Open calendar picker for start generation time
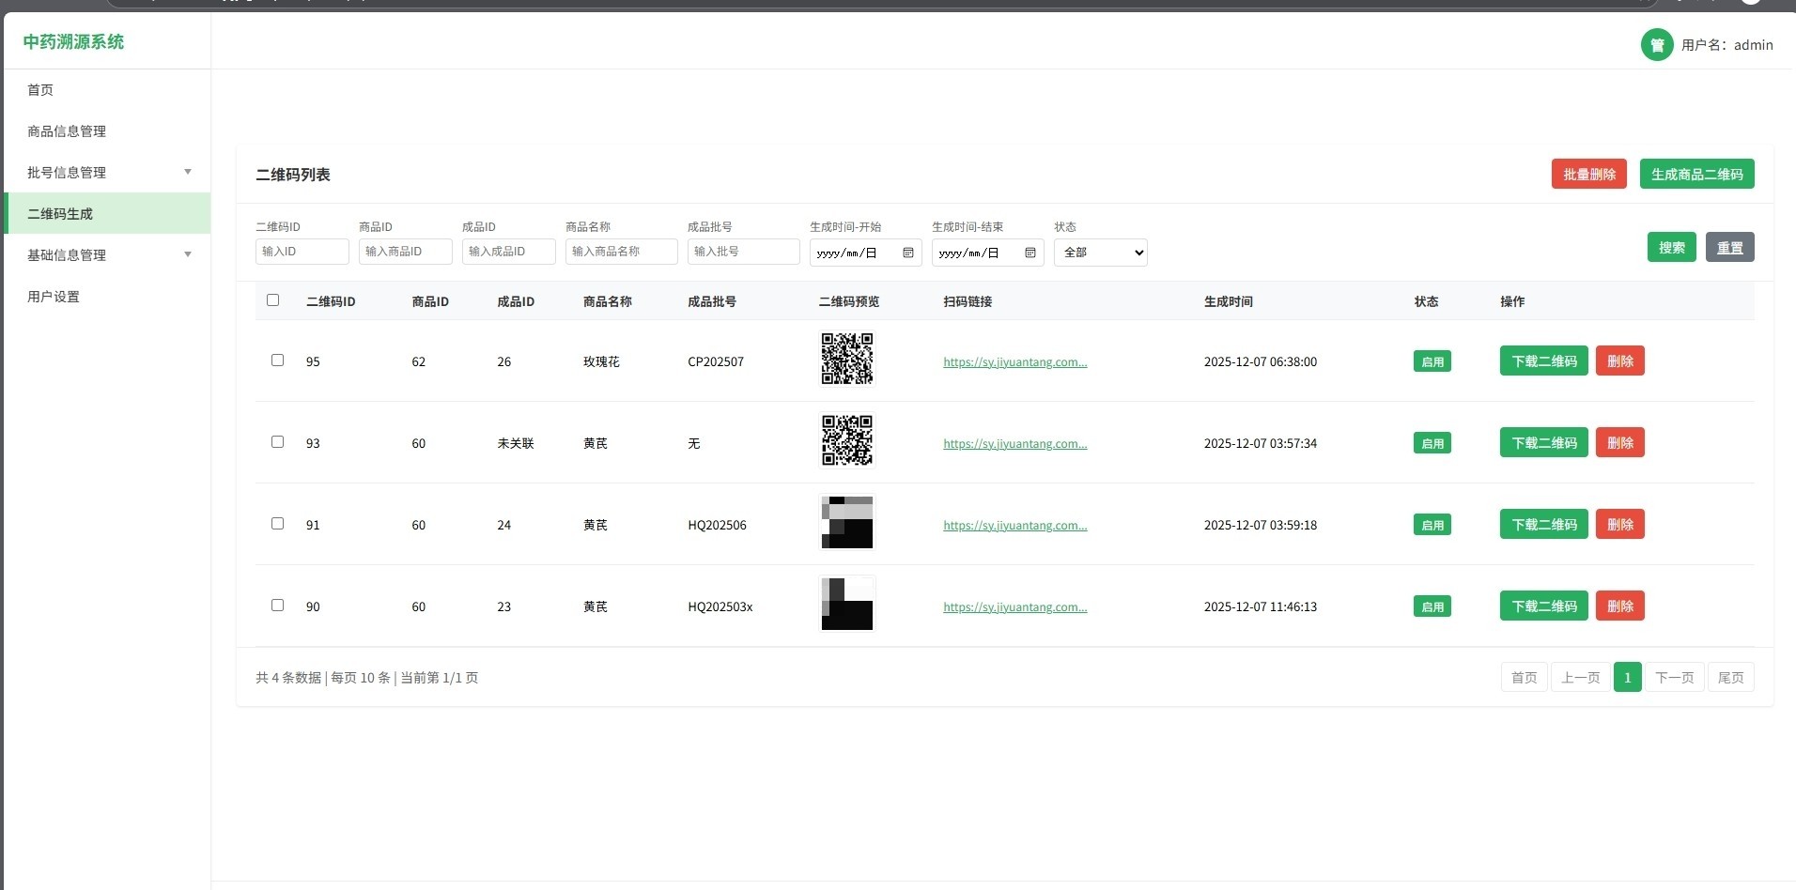1796x890 pixels. pyautogui.click(x=907, y=253)
